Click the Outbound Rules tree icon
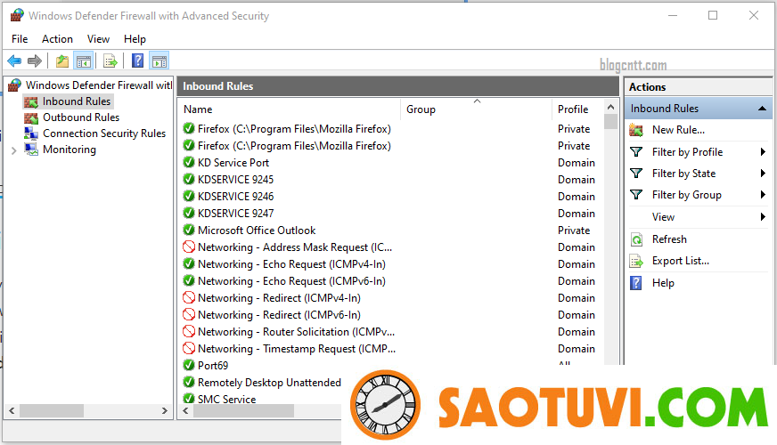 (31, 117)
